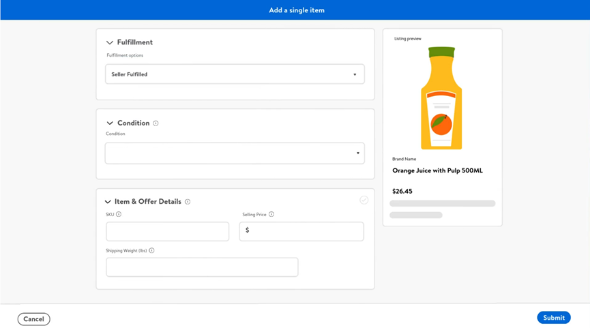Open the empty Condition dropdown
Screen dimensions: 590x328
[x=235, y=153]
